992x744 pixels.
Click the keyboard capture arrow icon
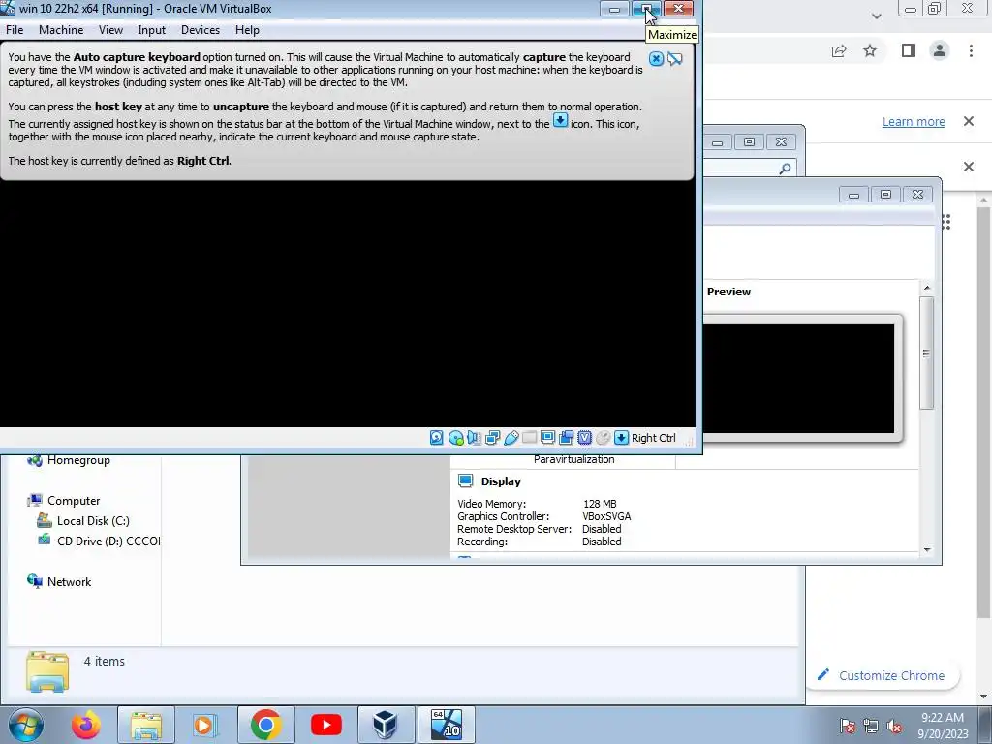tap(621, 438)
